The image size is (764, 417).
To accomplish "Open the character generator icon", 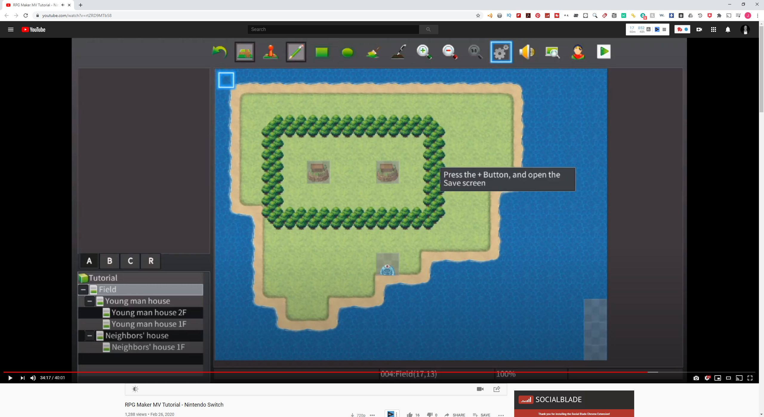I will [x=578, y=52].
